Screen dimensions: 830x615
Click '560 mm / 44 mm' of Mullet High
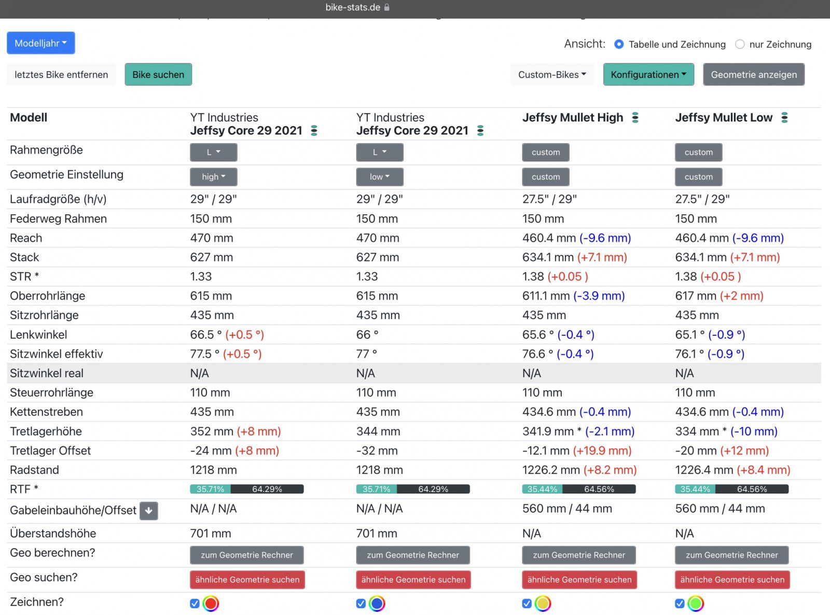567,509
